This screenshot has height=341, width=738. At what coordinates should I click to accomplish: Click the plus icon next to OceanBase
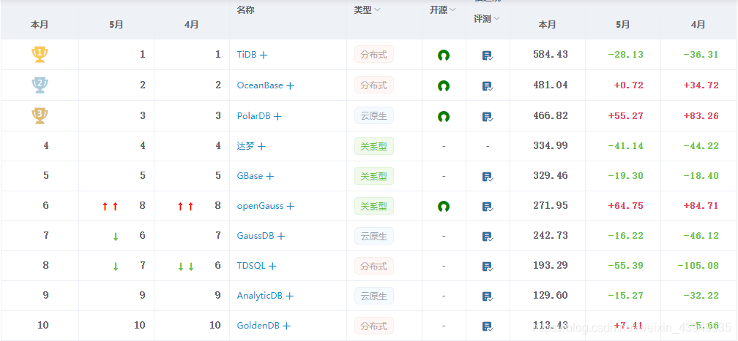(x=291, y=86)
